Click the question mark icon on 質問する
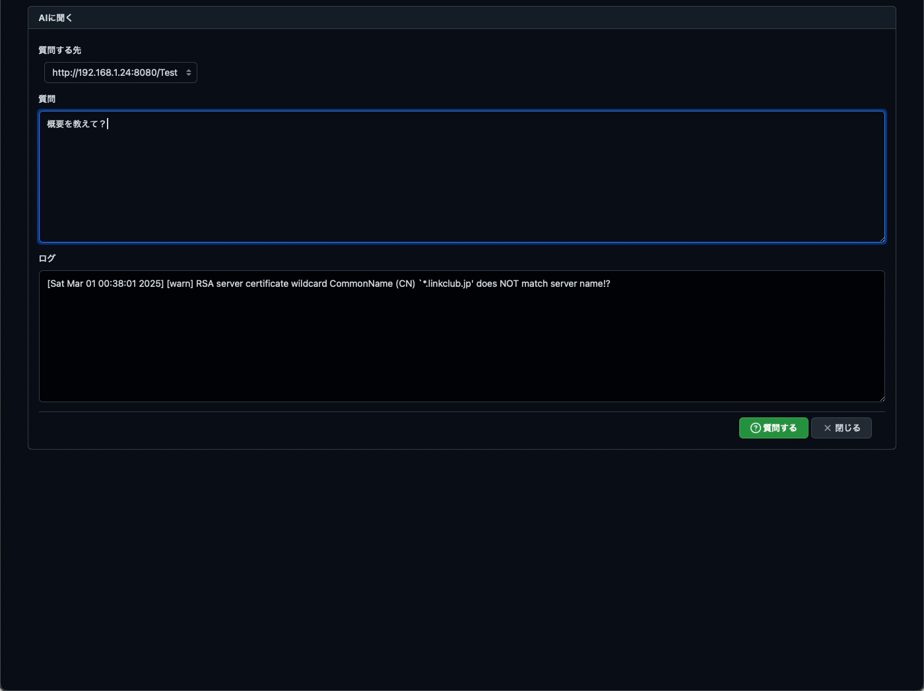 [755, 428]
